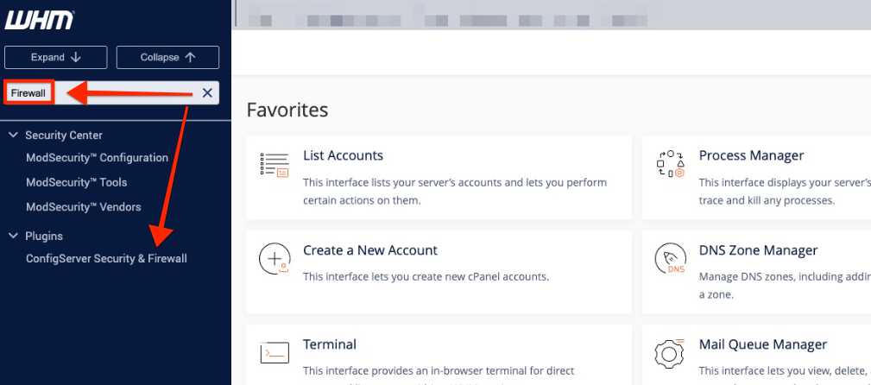Click the Create a New Account plus icon
Image resolution: width=871 pixels, height=385 pixels.
274,259
